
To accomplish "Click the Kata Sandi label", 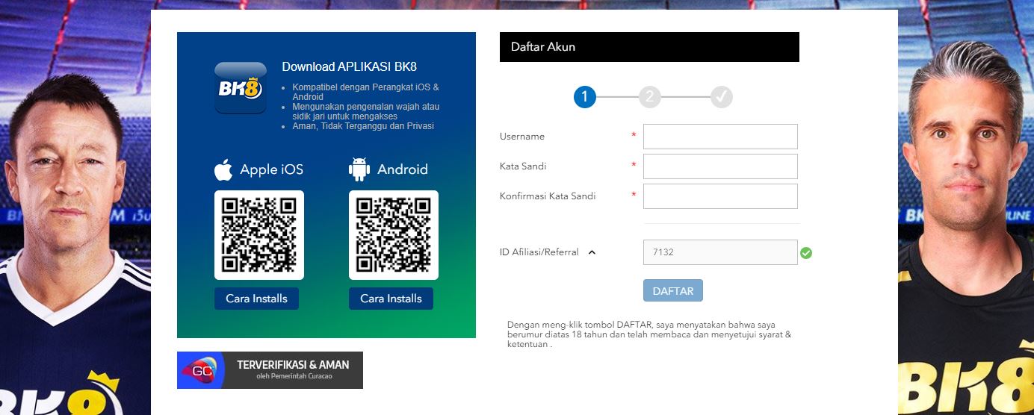I will [523, 166].
